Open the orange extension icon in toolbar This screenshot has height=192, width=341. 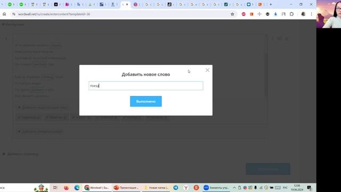(251, 14)
